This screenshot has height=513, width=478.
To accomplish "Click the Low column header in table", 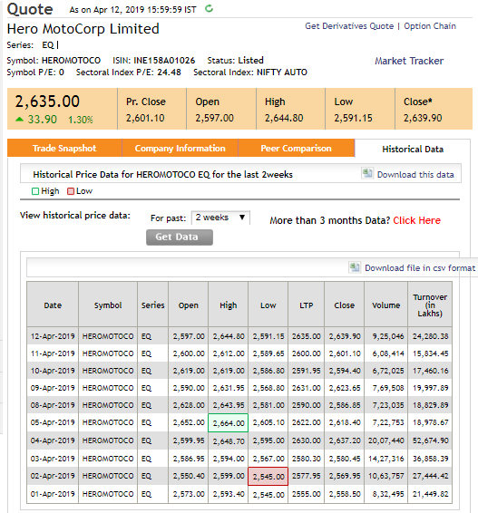I will click(268, 305).
